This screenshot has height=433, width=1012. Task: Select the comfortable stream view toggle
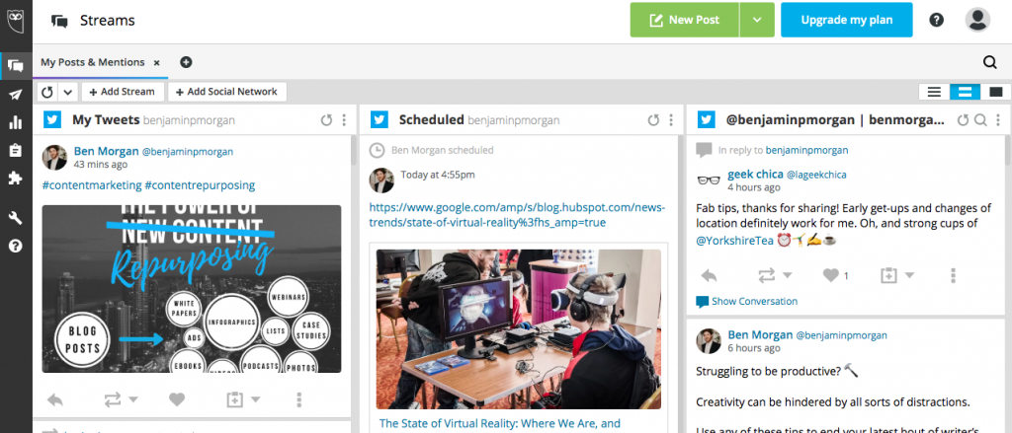[x=996, y=92]
